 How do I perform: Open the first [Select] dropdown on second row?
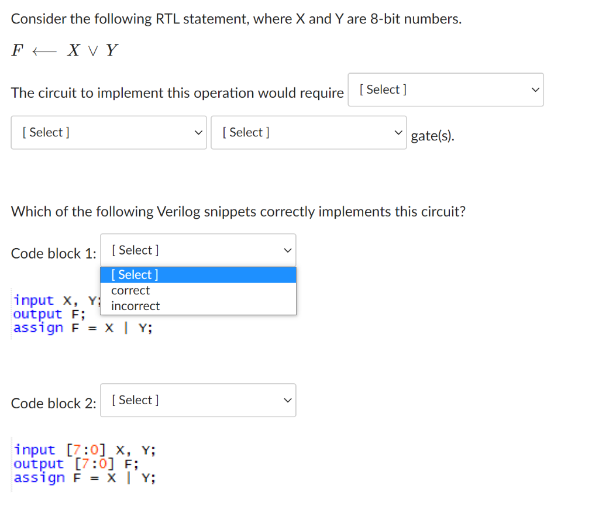pos(108,133)
